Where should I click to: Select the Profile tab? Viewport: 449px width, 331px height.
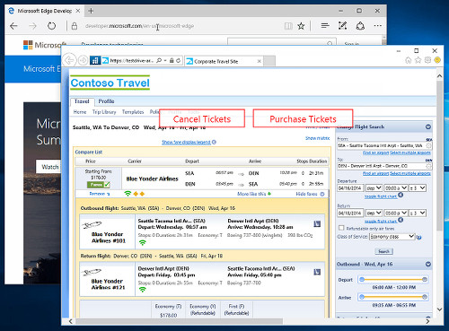click(107, 101)
